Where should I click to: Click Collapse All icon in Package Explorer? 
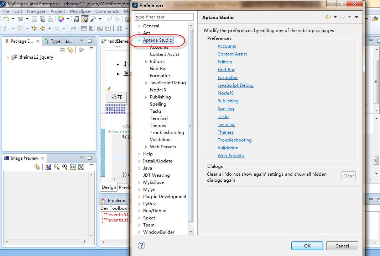pos(62,50)
